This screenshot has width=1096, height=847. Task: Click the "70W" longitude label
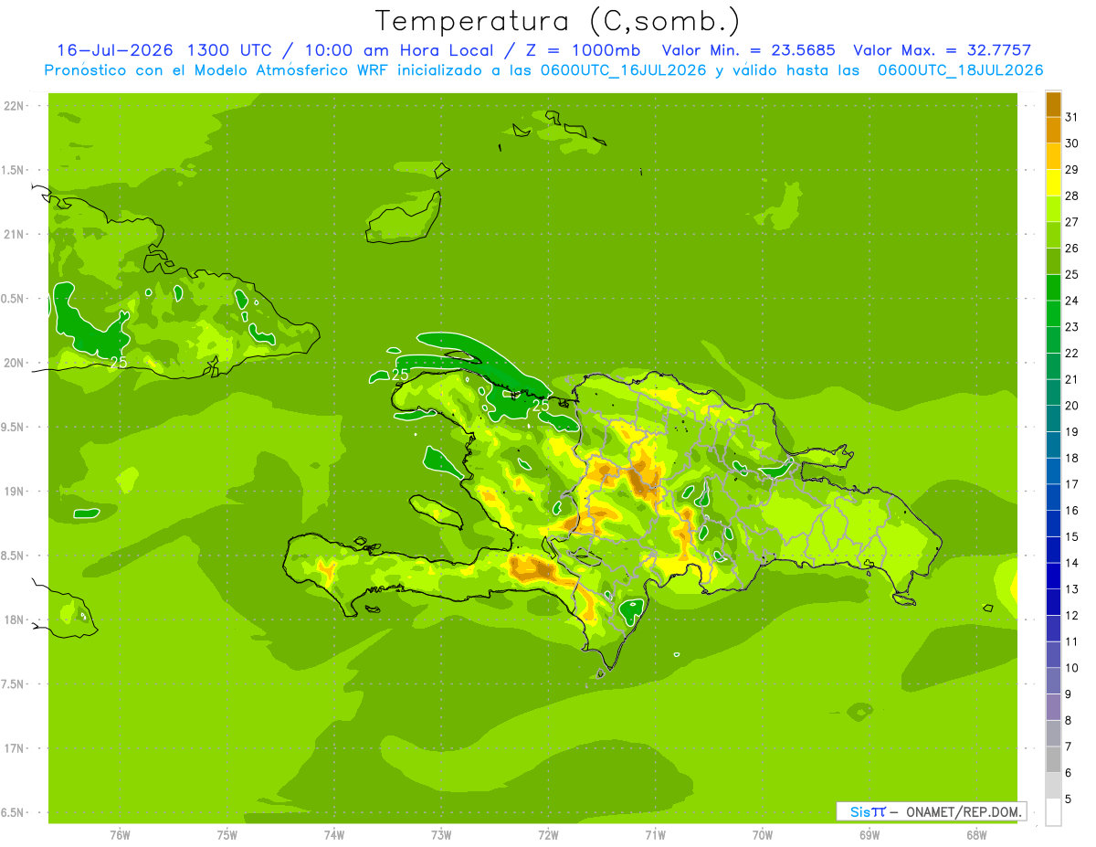click(763, 836)
